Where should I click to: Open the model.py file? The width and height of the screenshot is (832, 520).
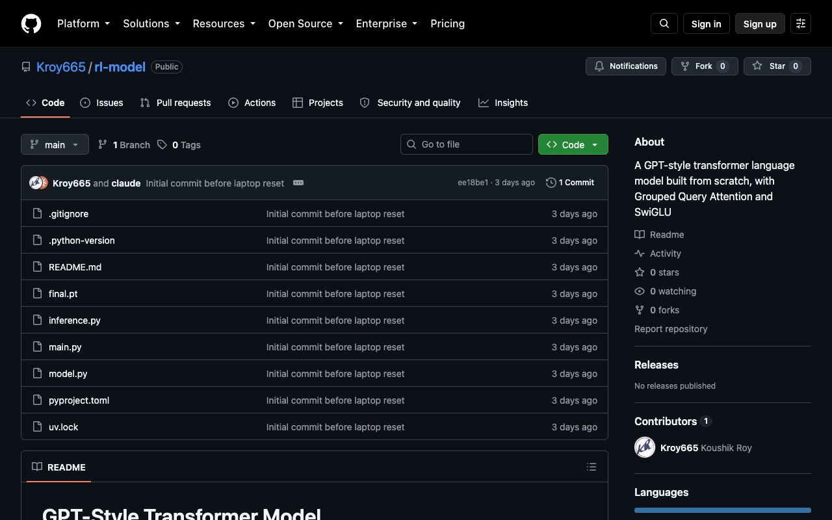tap(68, 374)
